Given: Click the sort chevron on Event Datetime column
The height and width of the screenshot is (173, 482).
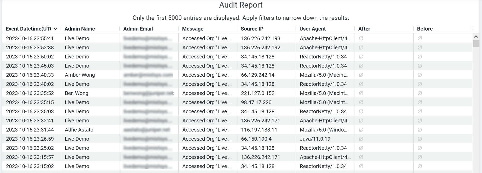Looking at the screenshot, I should click(56, 29).
